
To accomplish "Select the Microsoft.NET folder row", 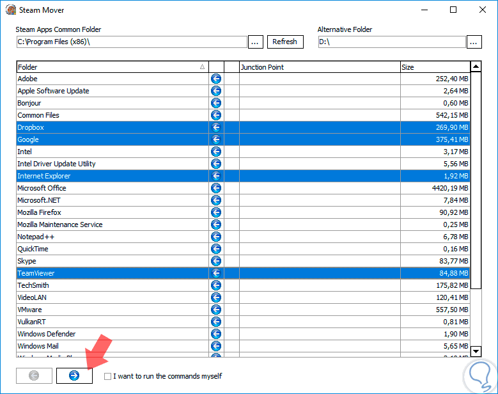I will tap(244, 200).
